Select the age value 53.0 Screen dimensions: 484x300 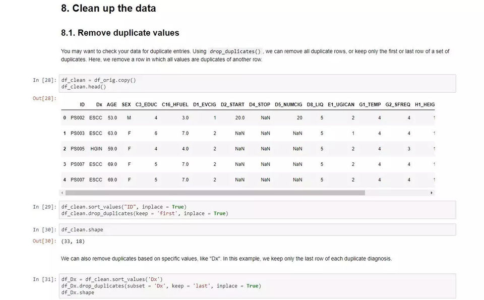tap(112, 118)
